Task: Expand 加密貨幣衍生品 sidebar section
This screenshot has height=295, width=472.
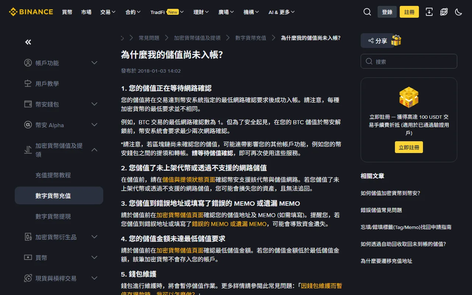Action: pyautogui.click(x=94, y=237)
